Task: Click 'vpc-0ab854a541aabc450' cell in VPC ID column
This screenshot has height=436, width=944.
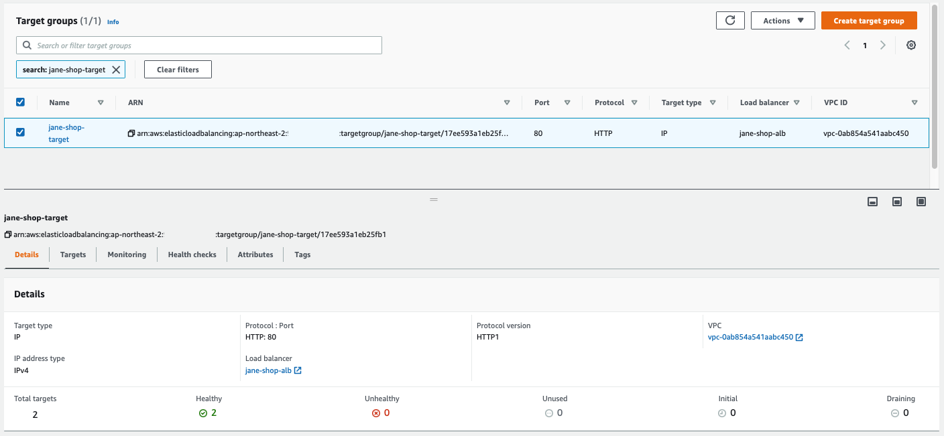Action: point(866,133)
